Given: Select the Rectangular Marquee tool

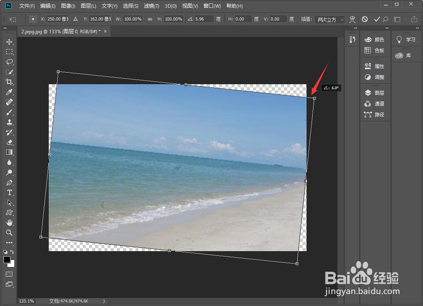Looking at the screenshot, I should click(9, 52).
